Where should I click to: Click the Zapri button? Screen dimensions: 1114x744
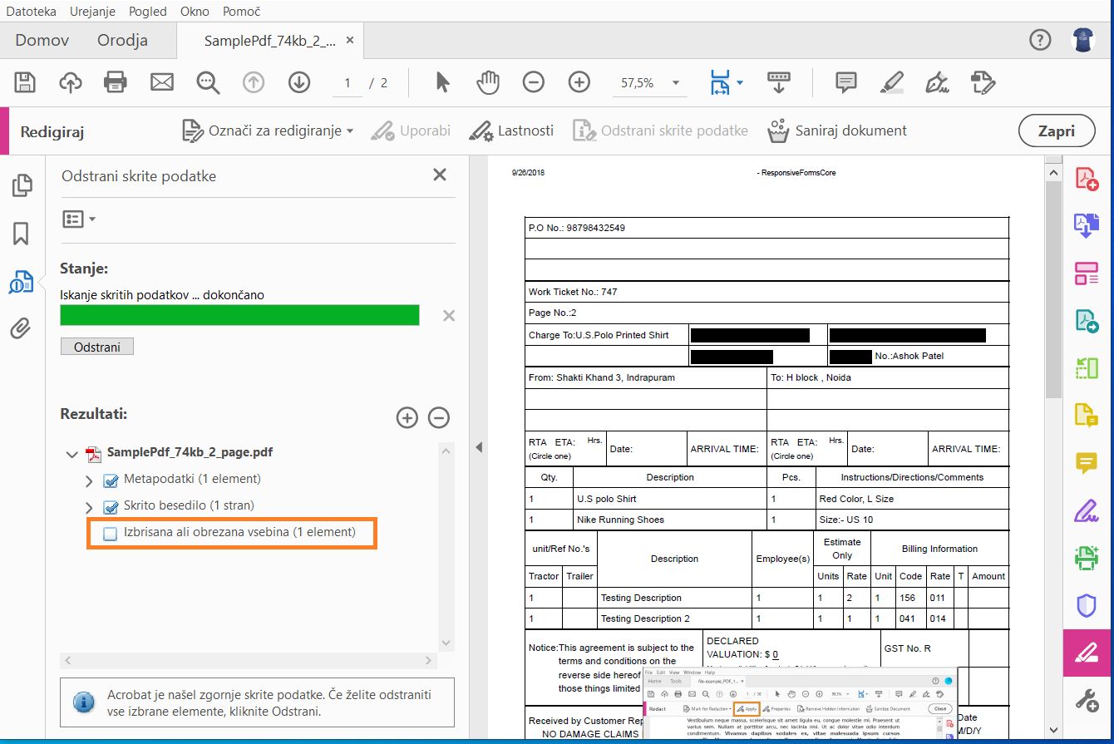point(1055,131)
